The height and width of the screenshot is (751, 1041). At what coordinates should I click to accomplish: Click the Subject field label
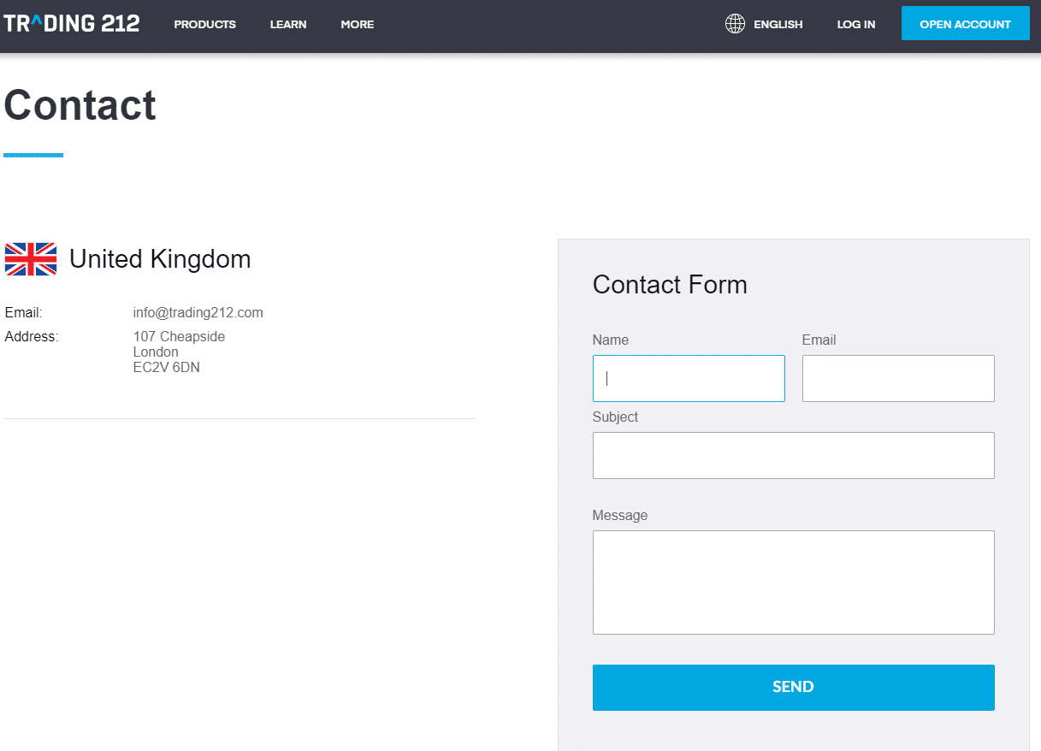pos(616,417)
